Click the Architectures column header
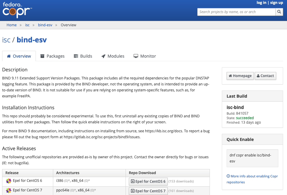This screenshot has width=287, height=195. 68,173
